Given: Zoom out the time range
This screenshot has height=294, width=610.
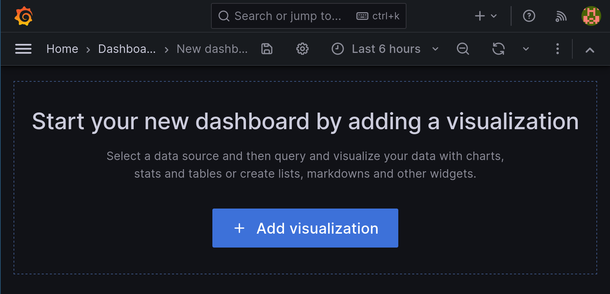Looking at the screenshot, I should click(x=463, y=49).
